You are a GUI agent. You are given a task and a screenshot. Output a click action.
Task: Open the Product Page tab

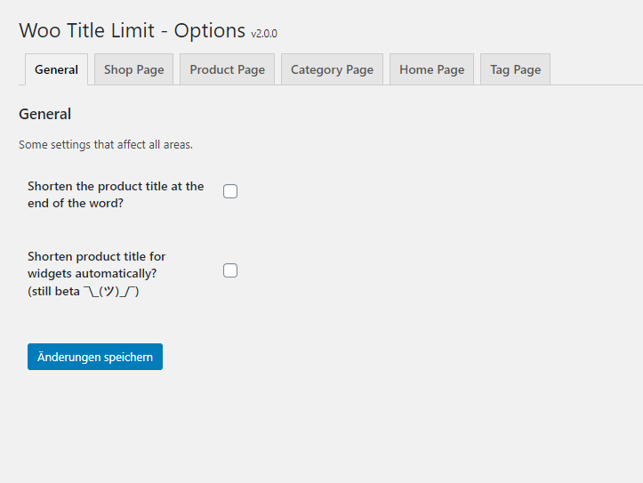pyautogui.click(x=227, y=69)
